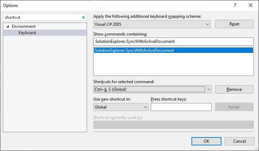Screen dimensions: 259x151
Task: Click the Ctrl+ğ, S (Global) shortcut text
Action: coord(110,89)
